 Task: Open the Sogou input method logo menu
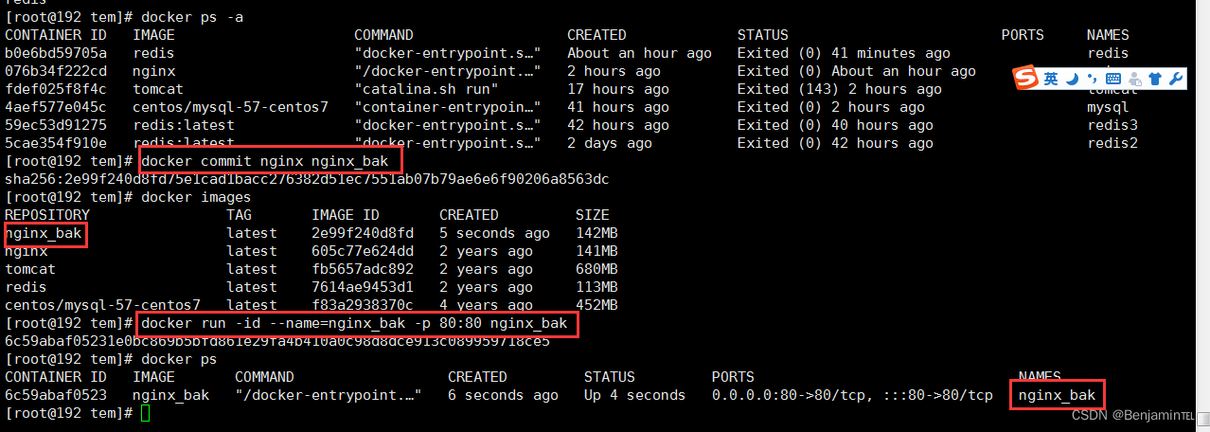[1025, 79]
